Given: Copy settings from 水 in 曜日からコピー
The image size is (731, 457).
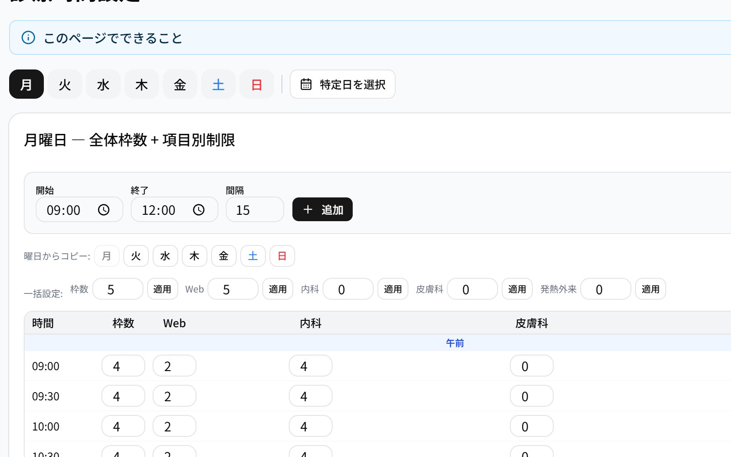Looking at the screenshot, I should 165,256.
